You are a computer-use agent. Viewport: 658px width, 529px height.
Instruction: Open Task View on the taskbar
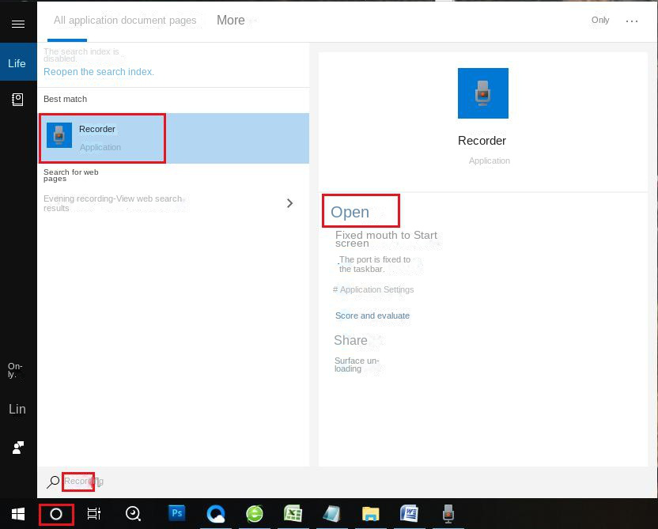(94, 514)
